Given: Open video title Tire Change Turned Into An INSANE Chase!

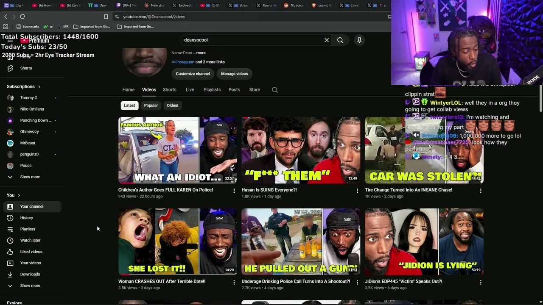Looking at the screenshot, I should pos(409,190).
